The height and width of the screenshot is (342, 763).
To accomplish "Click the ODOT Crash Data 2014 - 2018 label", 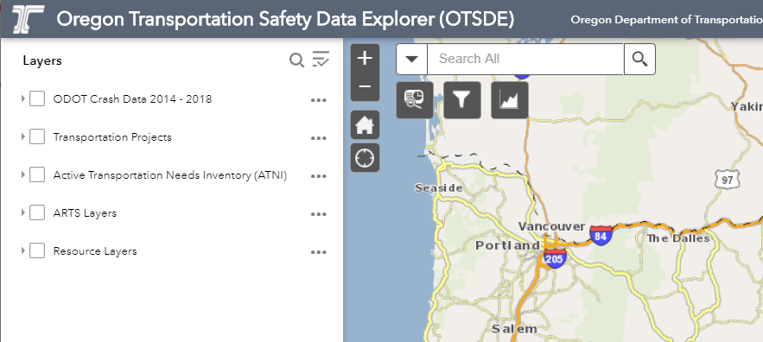I will pos(132,99).
